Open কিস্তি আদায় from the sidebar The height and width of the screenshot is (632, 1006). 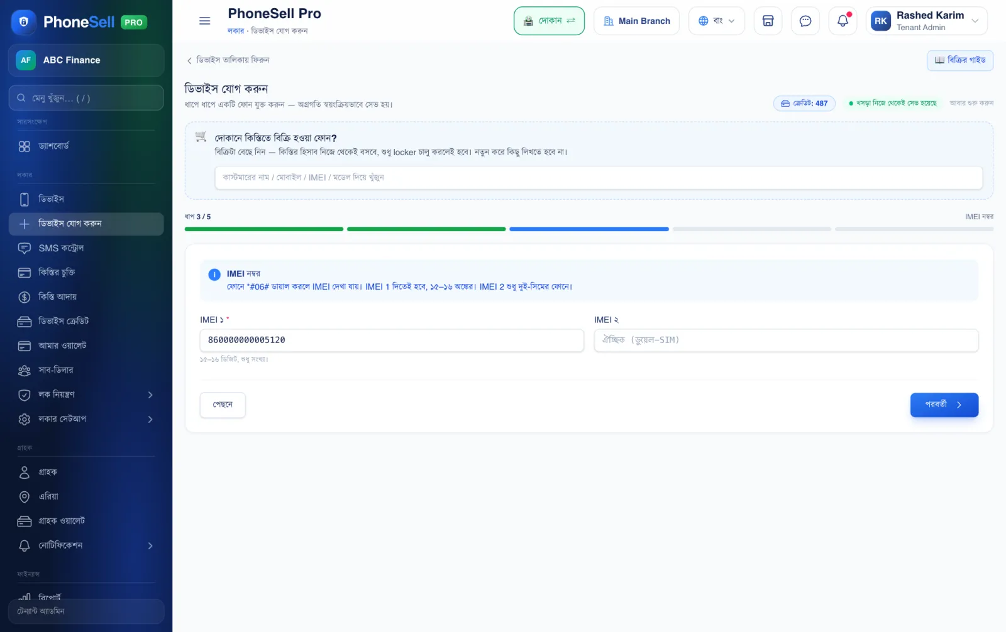[x=86, y=297]
